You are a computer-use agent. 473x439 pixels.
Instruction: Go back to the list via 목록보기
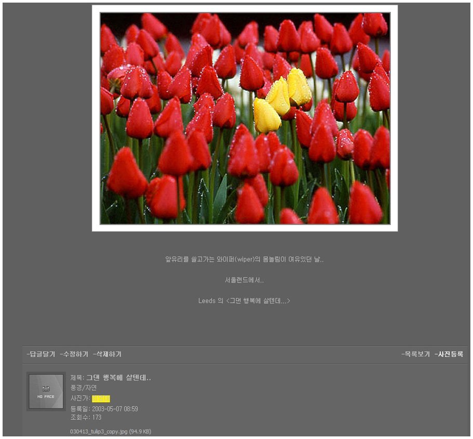pyautogui.click(x=415, y=354)
